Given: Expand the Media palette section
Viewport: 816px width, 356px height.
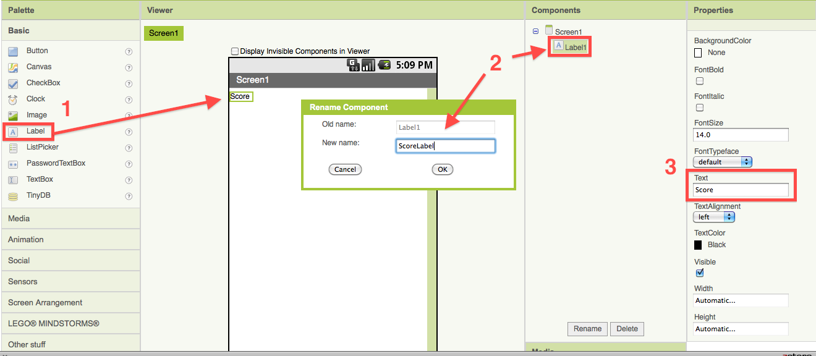Looking at the screenshot, I should pyautogui.click(x=70, y=219).
